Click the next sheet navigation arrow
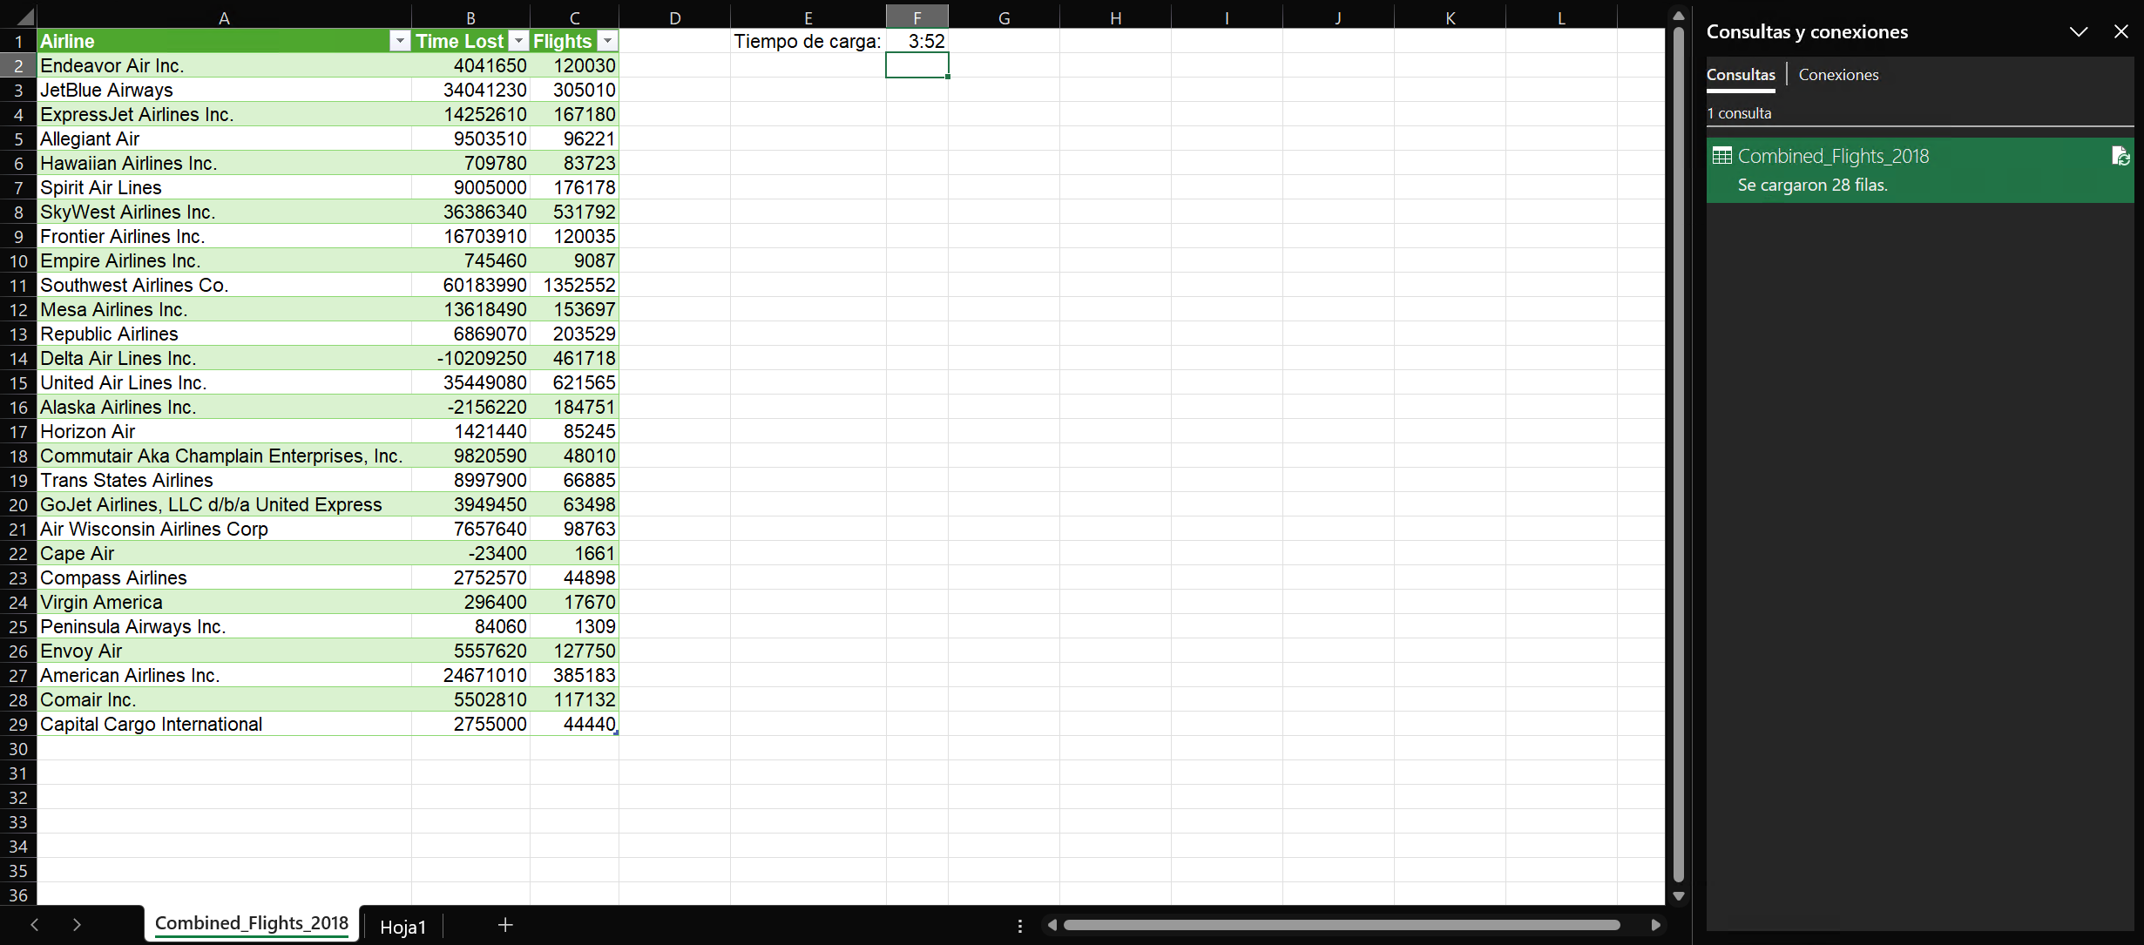2144x945 pixels. 77,925
